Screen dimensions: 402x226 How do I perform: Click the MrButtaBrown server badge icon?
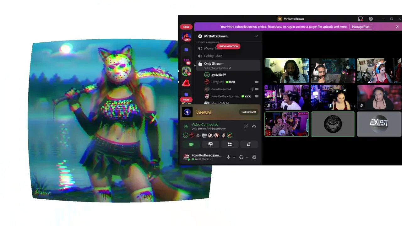pyautogui.click(x=200, y=36)
